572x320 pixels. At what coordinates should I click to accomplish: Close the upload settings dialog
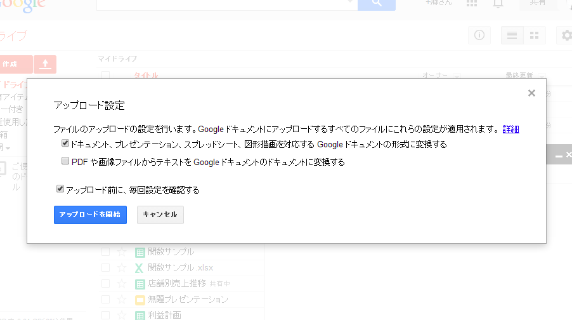[x=531, y=93]
